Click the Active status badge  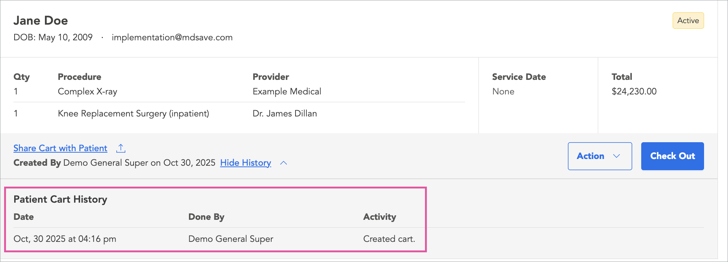688,21
